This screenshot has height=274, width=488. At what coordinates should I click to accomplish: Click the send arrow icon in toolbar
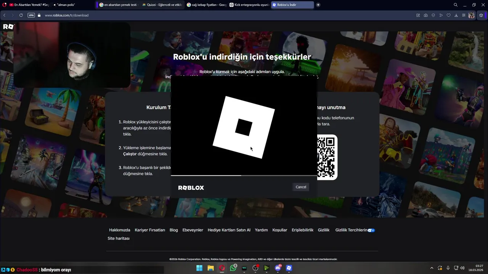tap(441, 15)
